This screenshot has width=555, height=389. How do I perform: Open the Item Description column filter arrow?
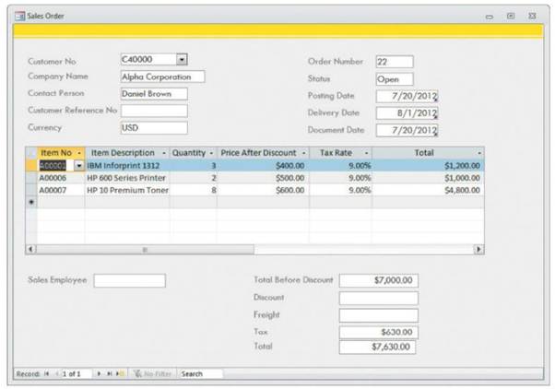[x=164, y=152]
